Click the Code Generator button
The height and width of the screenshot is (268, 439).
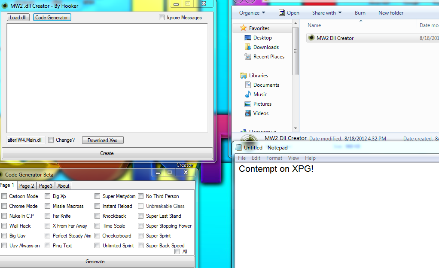[x=52, y=17]
